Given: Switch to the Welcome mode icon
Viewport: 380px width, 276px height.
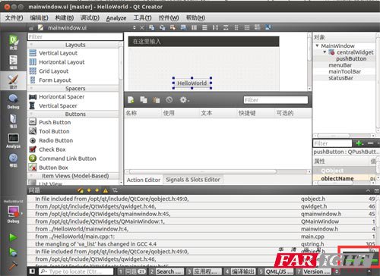Looking at the screenshot, I should point(13,42).
